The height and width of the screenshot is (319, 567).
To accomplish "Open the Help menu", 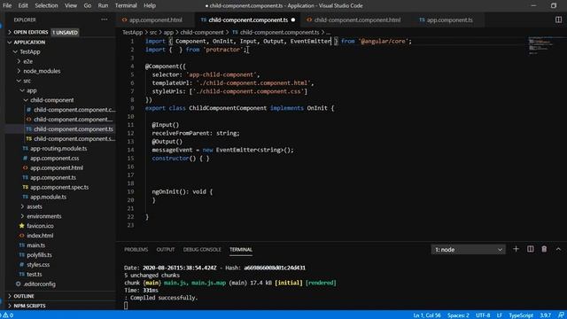I will (150, 5).
